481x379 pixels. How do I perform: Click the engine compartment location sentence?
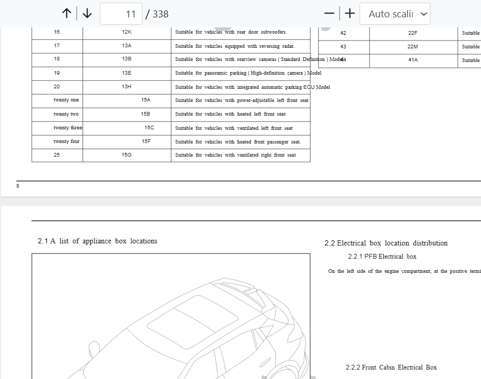[x=404, y=271]
